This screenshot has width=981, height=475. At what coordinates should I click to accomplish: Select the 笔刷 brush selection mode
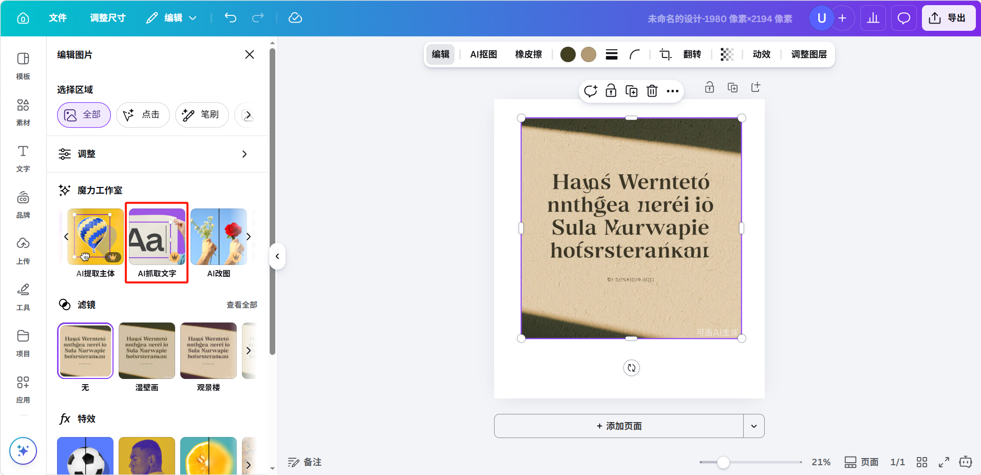[202, 115]
